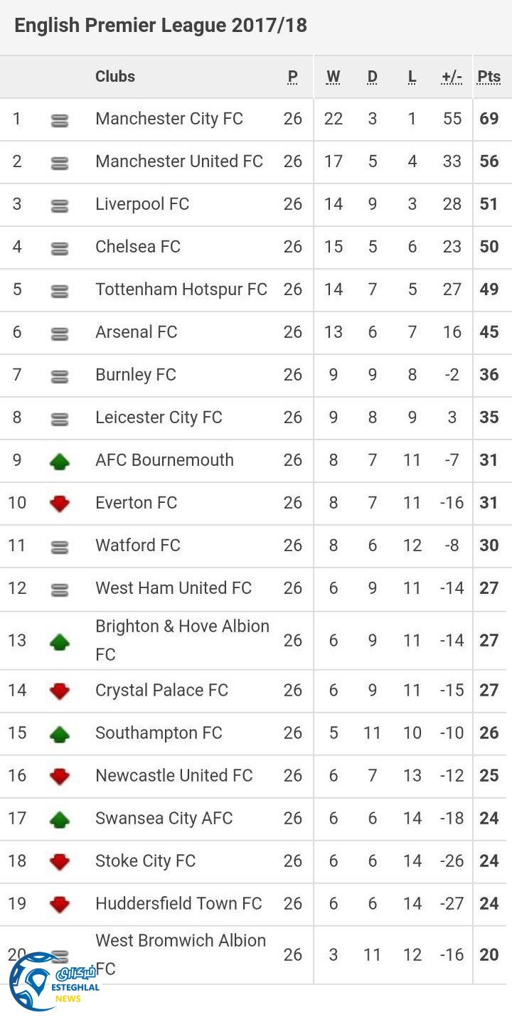
Task: Open Manchester United FC club link
Action: [x=179, y=161]
